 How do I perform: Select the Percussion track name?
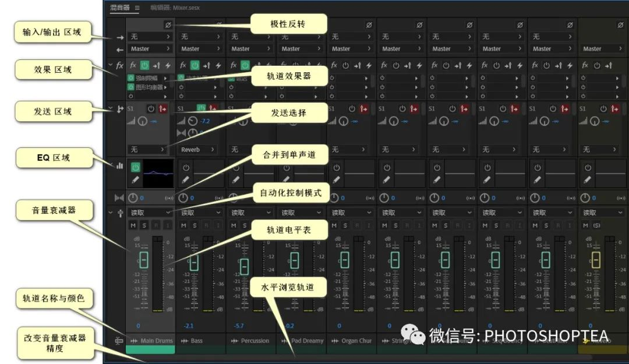tap(255, 341)
